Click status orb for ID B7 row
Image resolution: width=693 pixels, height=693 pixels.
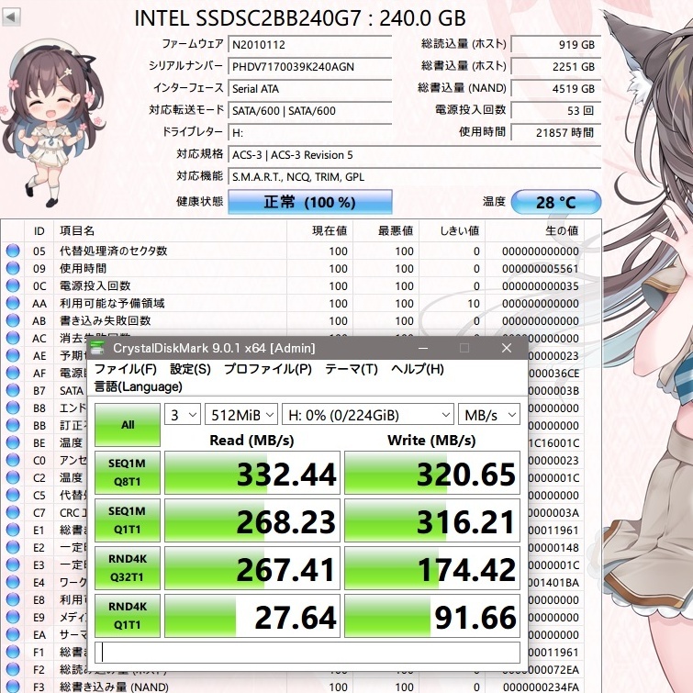13,390
